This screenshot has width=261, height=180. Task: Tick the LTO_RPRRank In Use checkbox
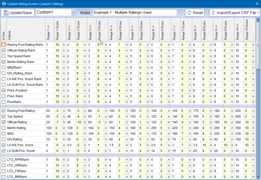[x=4, y=160]
